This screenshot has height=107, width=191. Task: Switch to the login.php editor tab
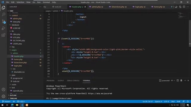(x=139, y=7)
